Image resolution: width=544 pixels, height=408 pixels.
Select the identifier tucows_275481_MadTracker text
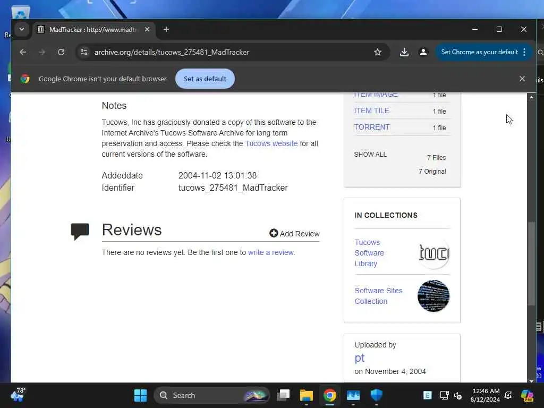coord(233,188)
